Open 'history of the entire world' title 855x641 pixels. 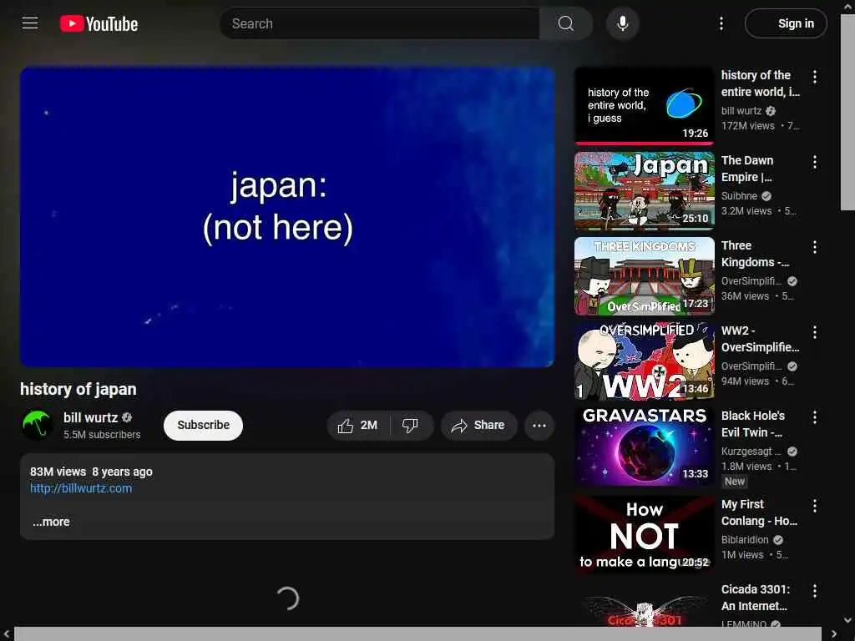click(760, 83)
